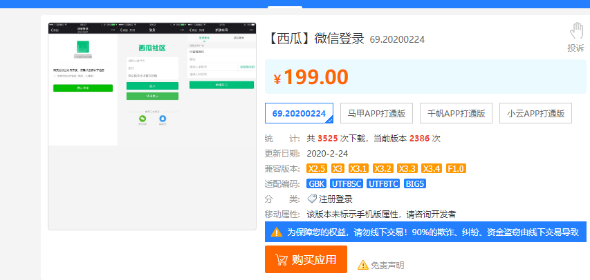Image resolution: width=590 pixels, height=280 pixels.
Task: Click the UTF8SC encoding tag
Action: click(x=347, y=184)
